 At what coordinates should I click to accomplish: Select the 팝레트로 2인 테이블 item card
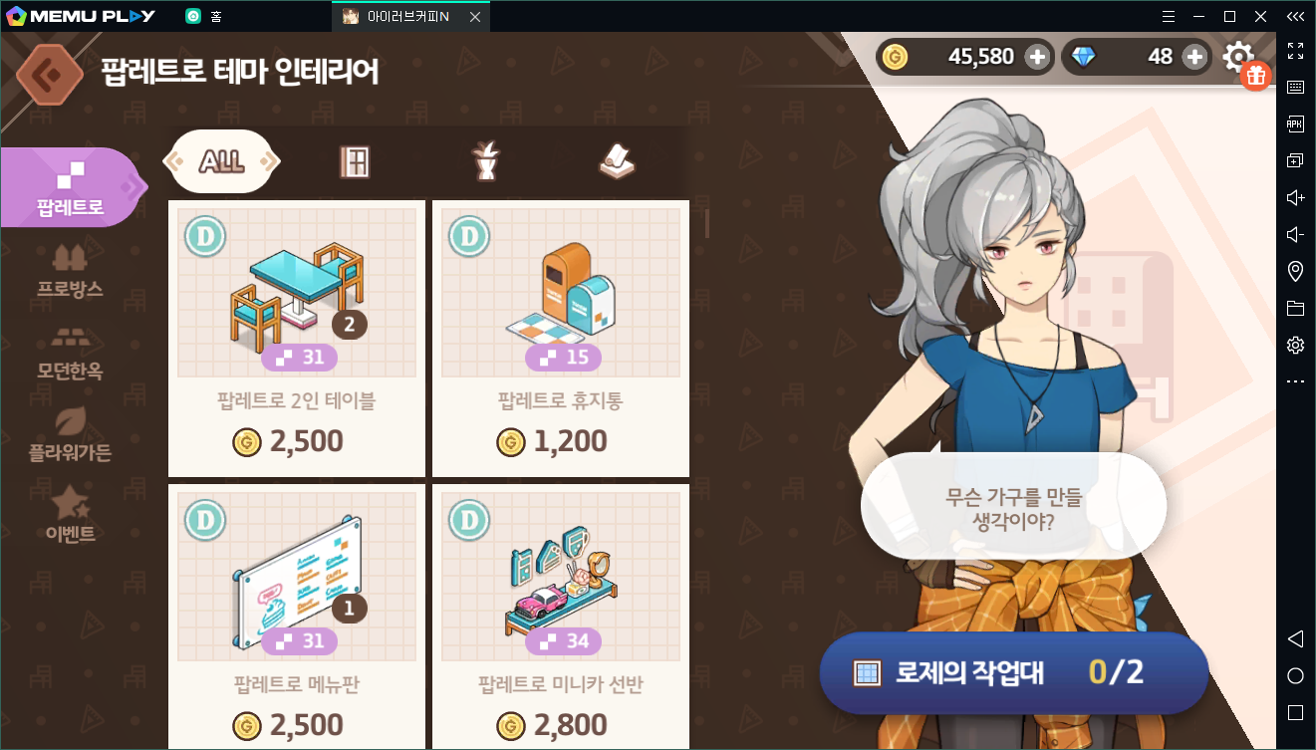297,339
